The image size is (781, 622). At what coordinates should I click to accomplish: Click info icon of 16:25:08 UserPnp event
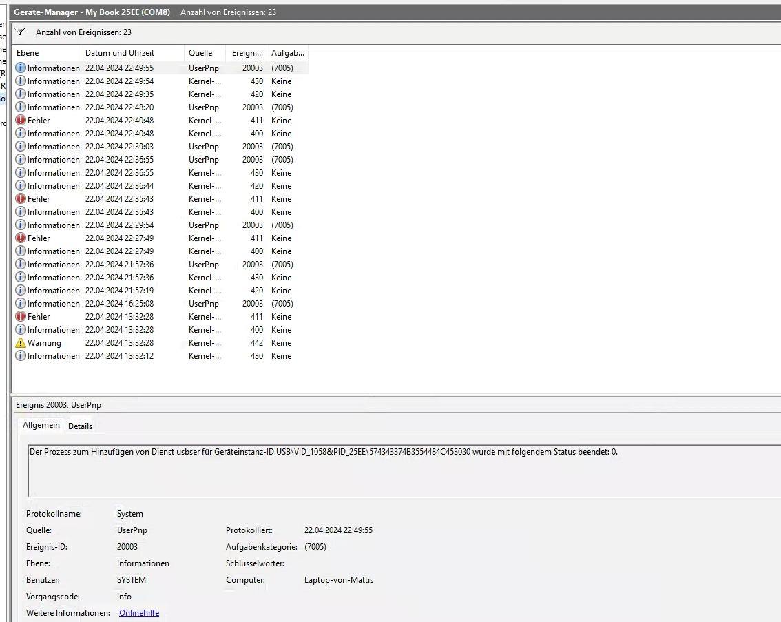tap(21, 303)
